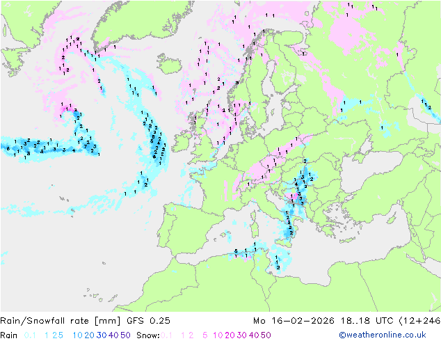Click the date 'Mo 16-02-2026' text
441x341 pixels.
pyautogui.click(x=294, y=321)
